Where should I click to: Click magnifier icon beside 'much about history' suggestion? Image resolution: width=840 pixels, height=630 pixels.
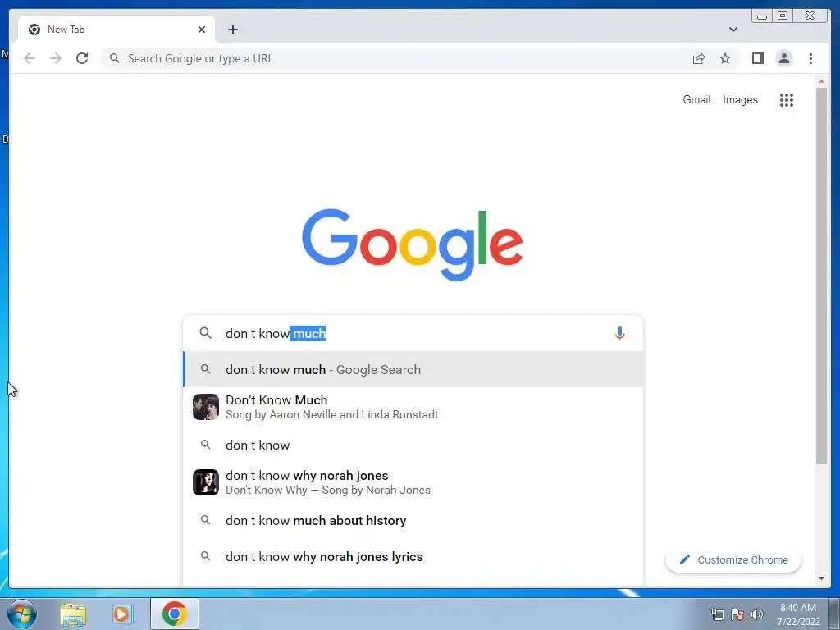point(205,519)
